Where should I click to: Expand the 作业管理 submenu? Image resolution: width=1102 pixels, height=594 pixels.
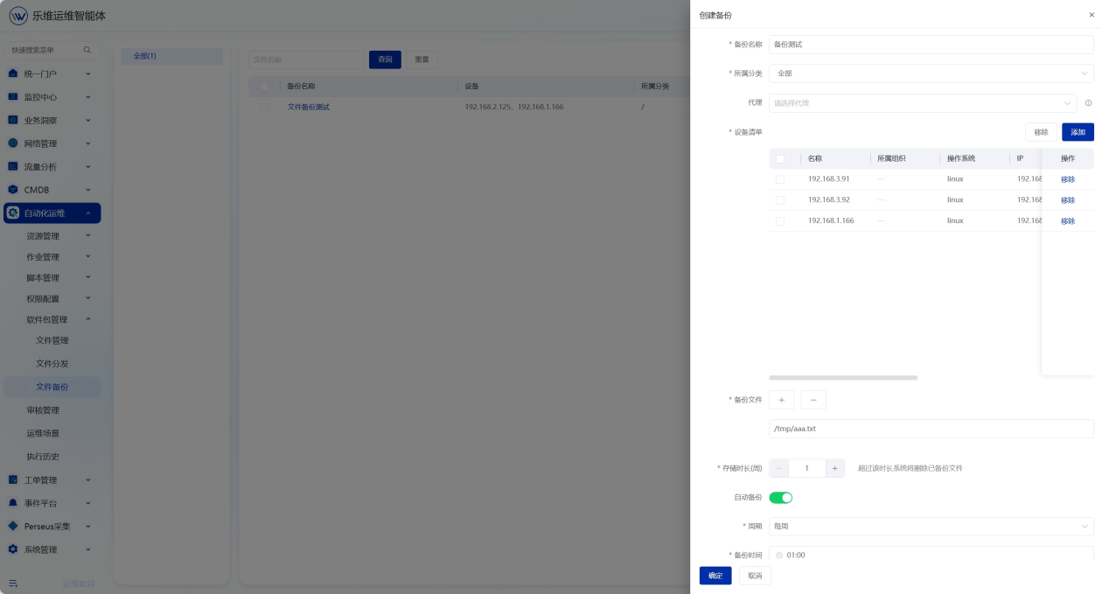pyautogui.click(x=88, y=256)
